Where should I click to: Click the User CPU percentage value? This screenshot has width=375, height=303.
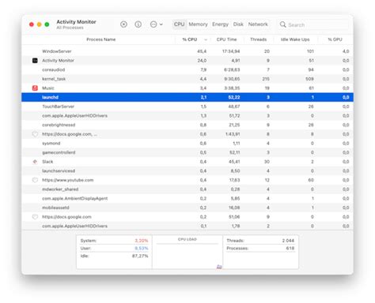pos(142,249)
